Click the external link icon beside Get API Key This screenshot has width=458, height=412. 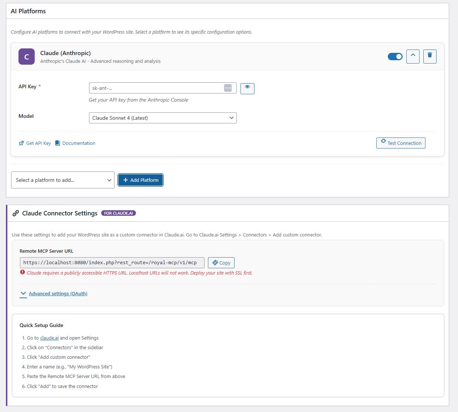point(21,143)
